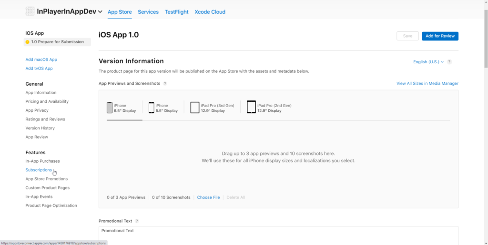Click the iPhone 6.5" Display device icon
The height and width of the screenshot is (245, 488).
tap(110, 108)
